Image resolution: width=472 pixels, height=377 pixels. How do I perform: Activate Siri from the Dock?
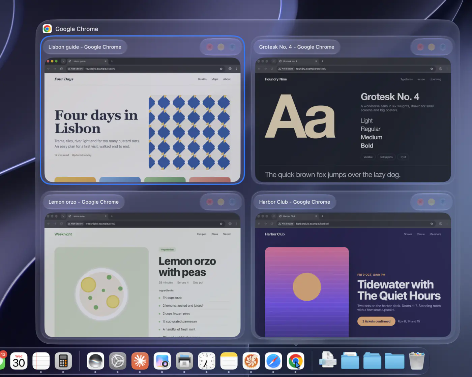point(95,361)
